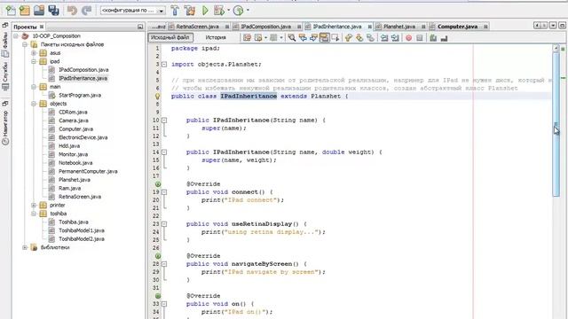Toggle Highlight Search in editor toolbar
The height and width of the screenshot is (319, 568).
(x=324, y=37)
